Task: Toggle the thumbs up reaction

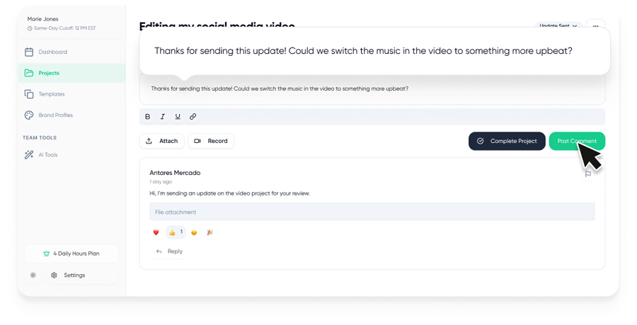Action: click(175, 232)
